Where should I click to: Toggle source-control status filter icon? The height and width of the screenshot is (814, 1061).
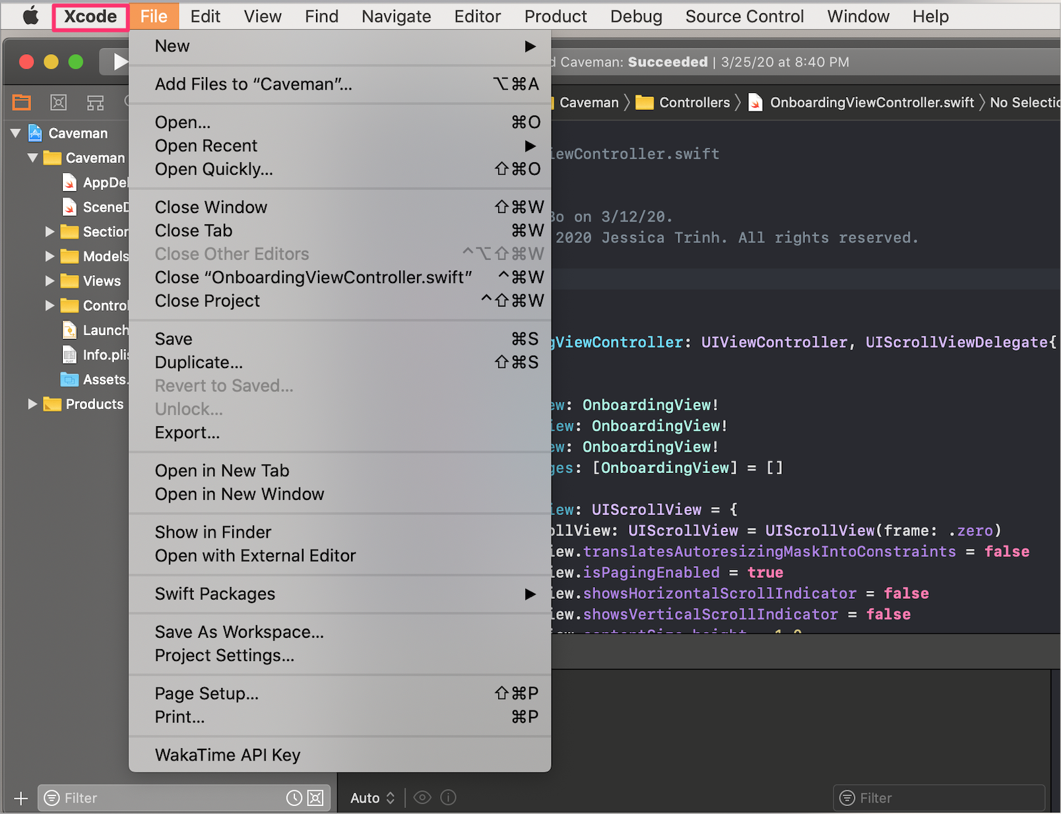tap(316, 798)
